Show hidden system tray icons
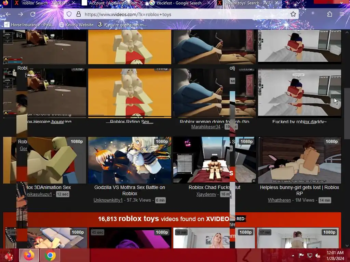 [x=293, y=256]
